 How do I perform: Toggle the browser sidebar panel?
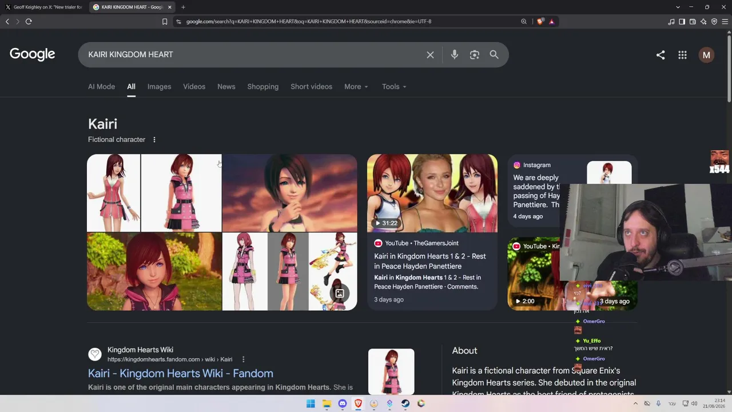point(682,22)
